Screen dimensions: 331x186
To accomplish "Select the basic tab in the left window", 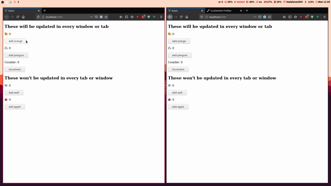I will 22,10.
